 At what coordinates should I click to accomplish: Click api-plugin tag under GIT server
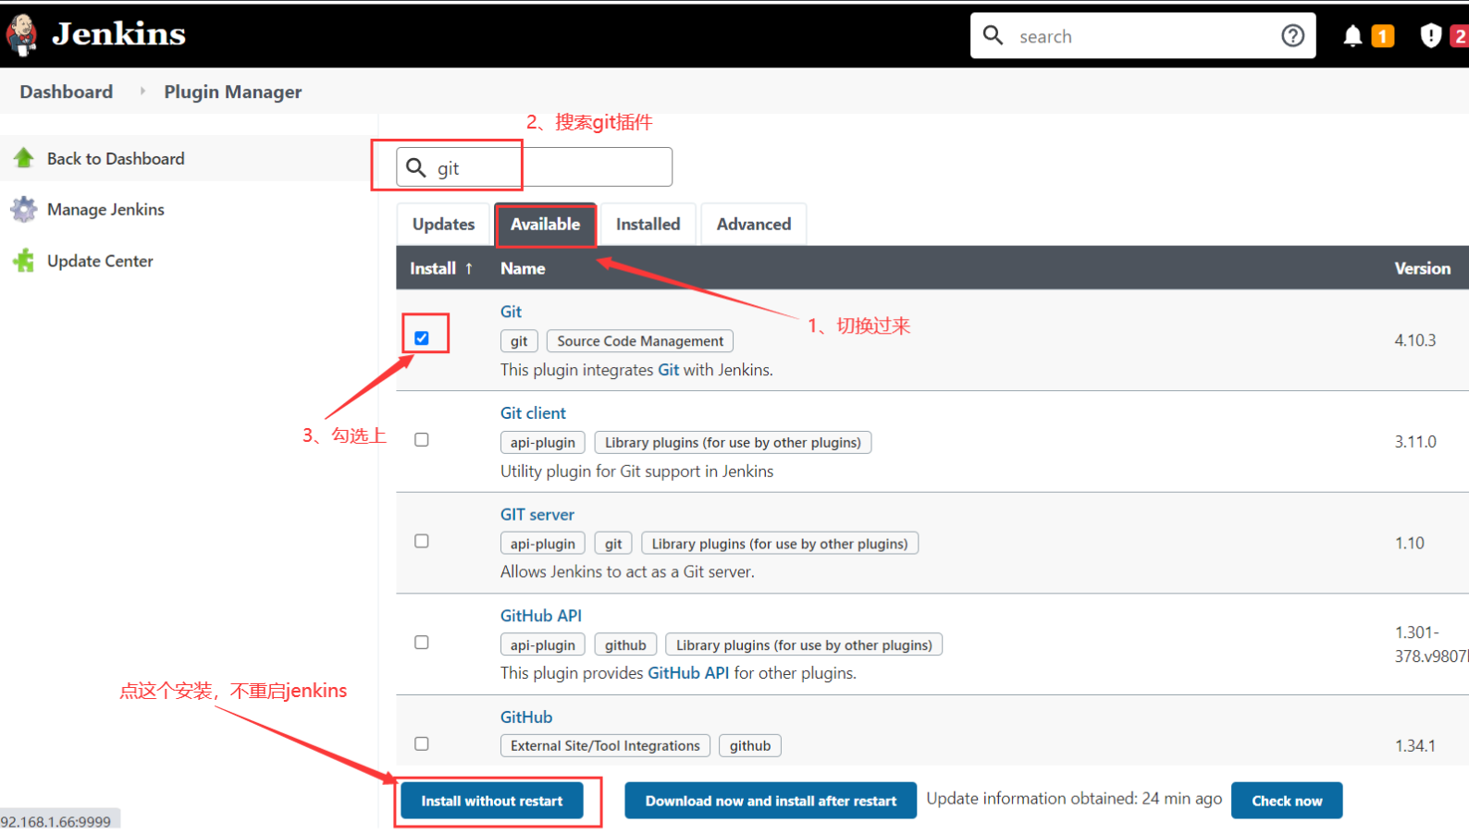(x=543, y=544)
